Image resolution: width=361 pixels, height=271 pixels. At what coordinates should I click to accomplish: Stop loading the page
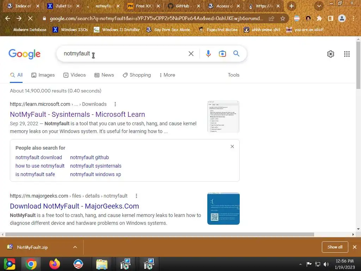tap(30, 18)
